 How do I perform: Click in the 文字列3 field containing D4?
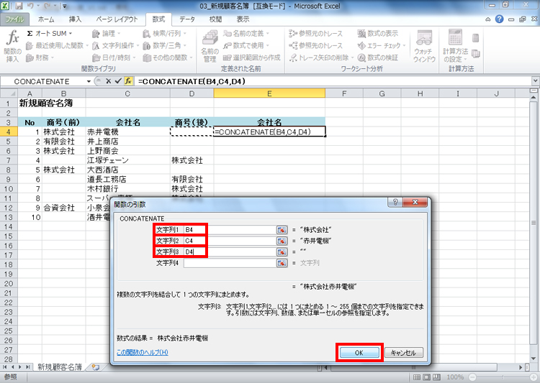230,252
